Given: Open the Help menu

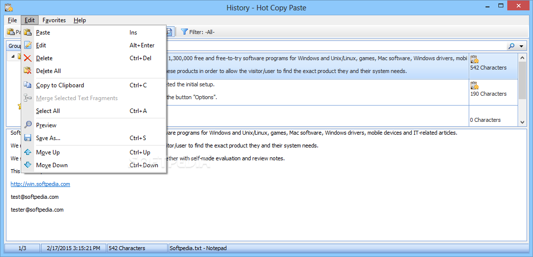Looking at the screenshot, I should tap(80, 20).
